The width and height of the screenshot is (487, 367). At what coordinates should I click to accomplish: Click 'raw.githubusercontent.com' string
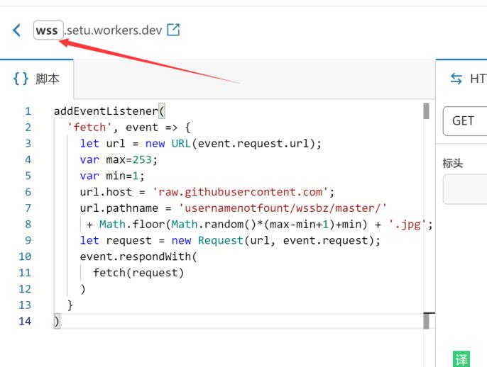pyautogui.click(x=240, y=192)
